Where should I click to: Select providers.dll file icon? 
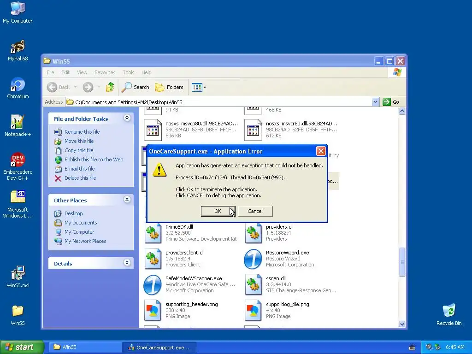click(x=253, y=234)
